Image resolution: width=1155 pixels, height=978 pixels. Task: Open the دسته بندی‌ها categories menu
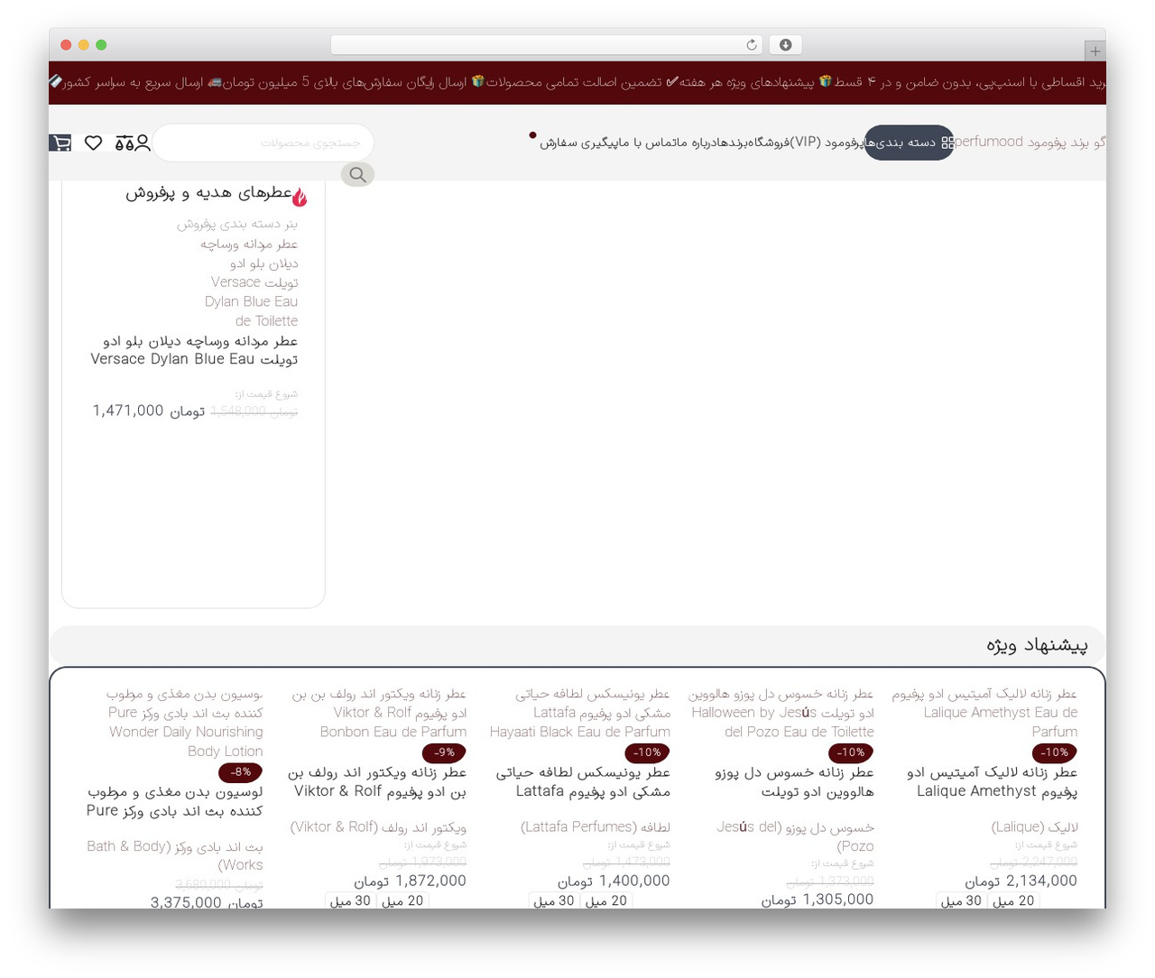click(909, 143)
